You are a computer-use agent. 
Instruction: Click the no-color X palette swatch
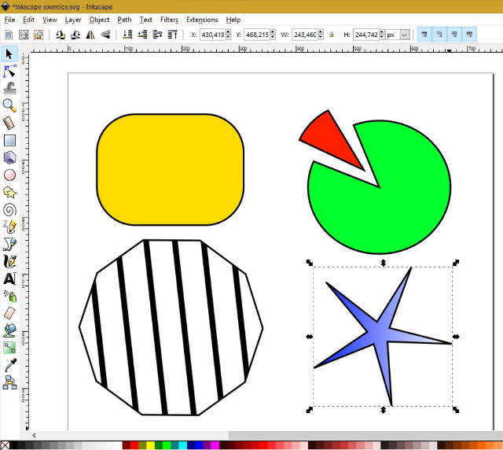[5, 445]
